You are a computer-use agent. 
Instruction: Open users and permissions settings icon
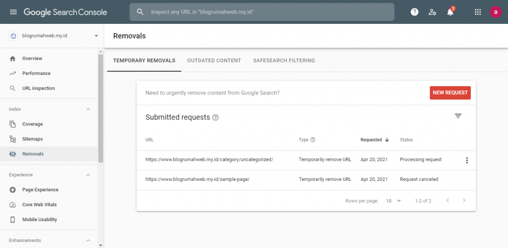pyautogui.click(x=432, y=12)
